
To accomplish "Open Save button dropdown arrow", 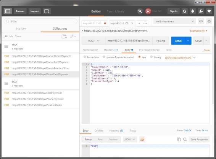I will pyautogui.click(x=206, y=41).
